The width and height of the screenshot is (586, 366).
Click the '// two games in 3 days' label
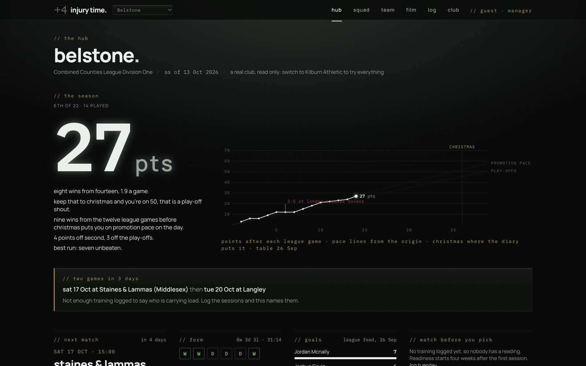pos(101,279)
